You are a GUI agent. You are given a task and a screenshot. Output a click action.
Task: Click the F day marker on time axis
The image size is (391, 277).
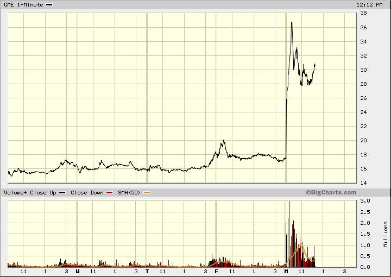pos(217,271)
